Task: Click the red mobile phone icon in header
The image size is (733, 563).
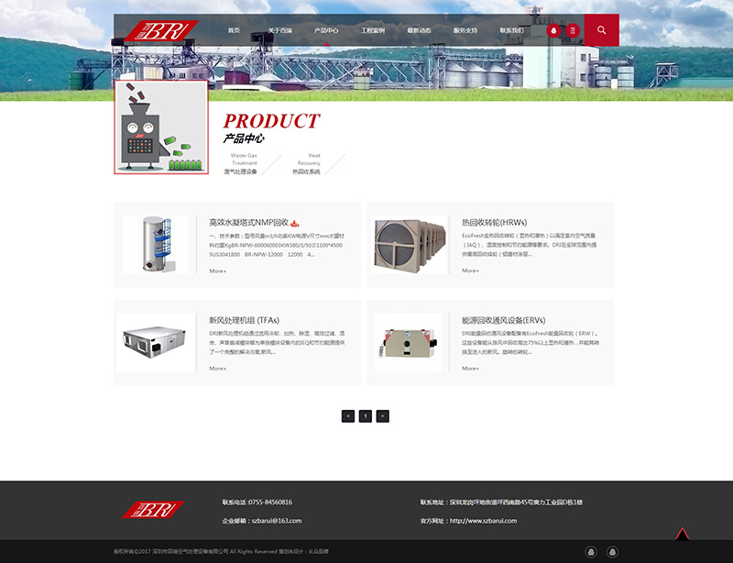Action: 573,30
